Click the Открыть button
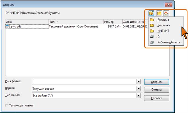188x113 pixels. click(156, 82)
